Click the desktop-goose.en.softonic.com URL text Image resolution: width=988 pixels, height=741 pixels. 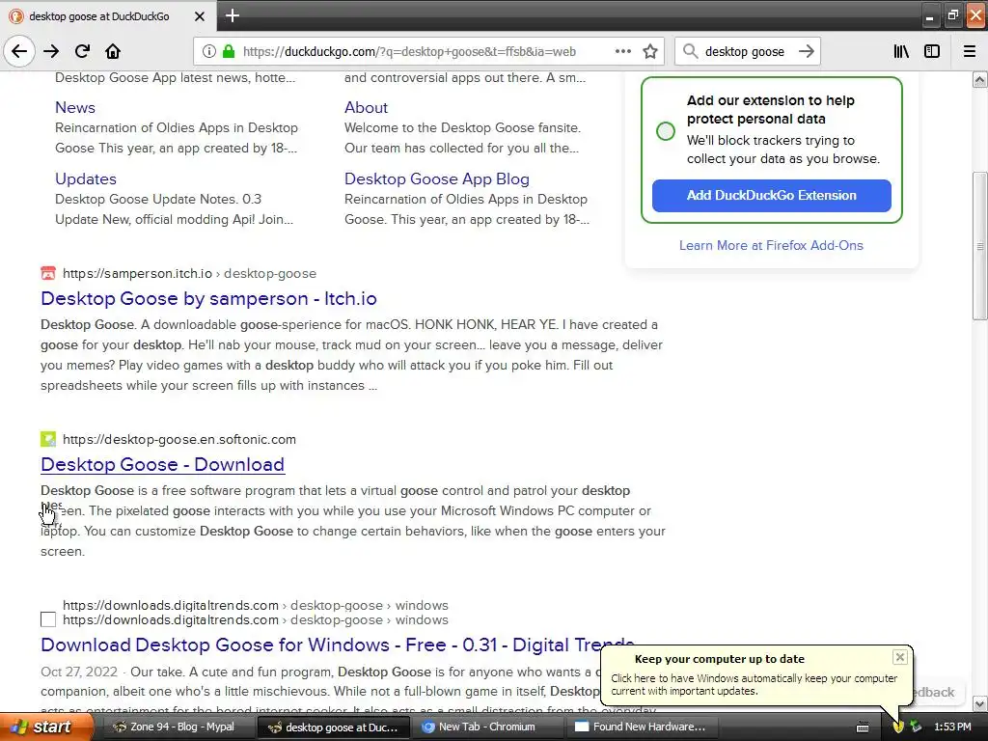(178, 439)
